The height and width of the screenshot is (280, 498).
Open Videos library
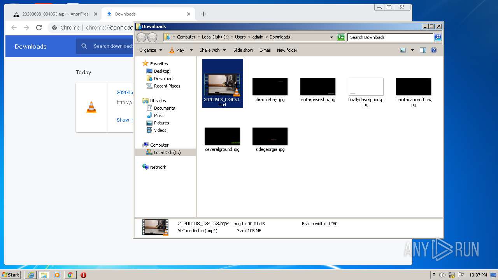click(160, 130)
